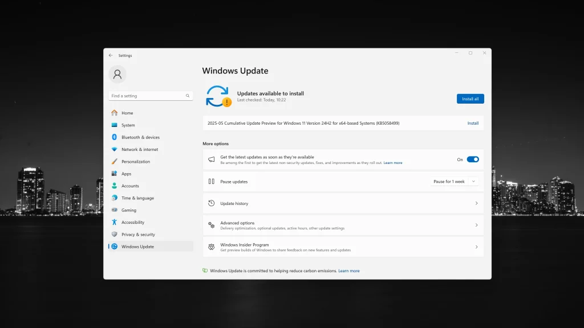
Task: Click Install all button
Action: click(x=470, y=99)
